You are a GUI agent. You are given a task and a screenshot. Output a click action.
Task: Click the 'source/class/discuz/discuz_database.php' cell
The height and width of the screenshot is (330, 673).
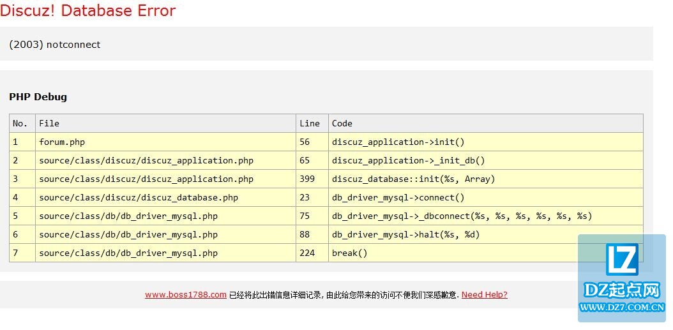pos(165,197)
